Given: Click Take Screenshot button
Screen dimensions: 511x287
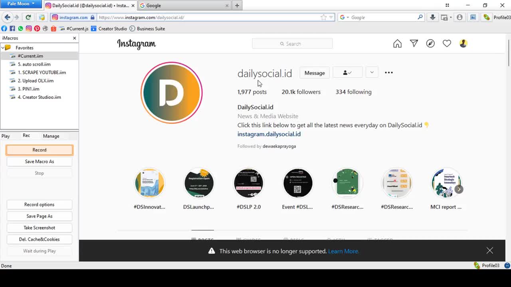Looking at the screenshot, I should [x=40, y=228].
